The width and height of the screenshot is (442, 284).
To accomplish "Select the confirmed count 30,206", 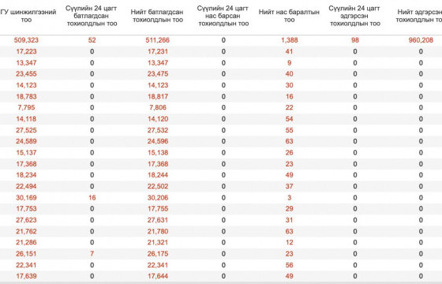I will pos(158,198).
